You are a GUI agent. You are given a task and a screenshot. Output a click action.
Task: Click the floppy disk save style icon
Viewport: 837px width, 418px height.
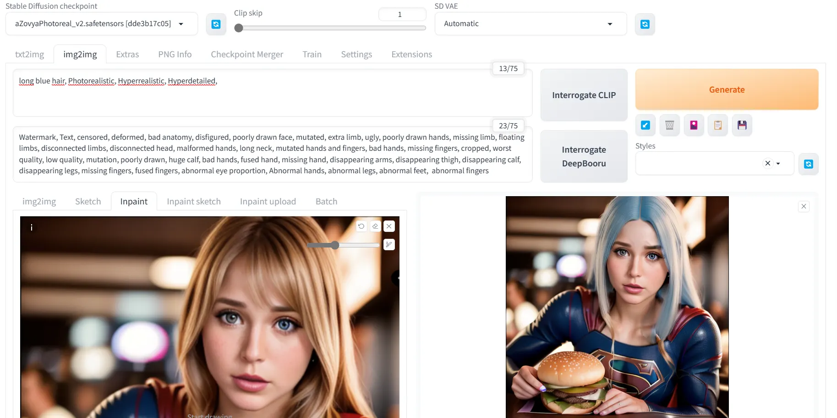(x=742, y=125)
